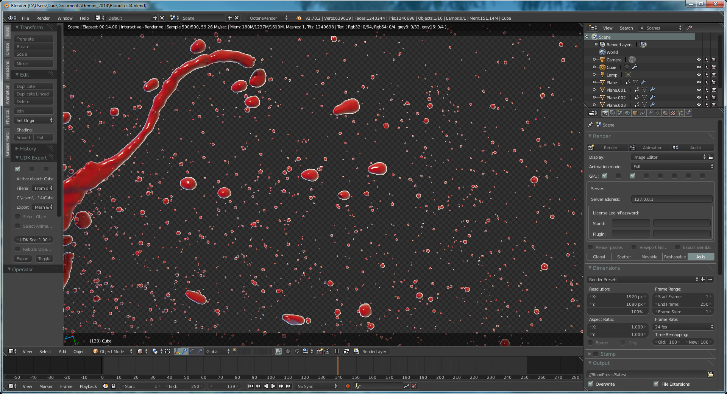727x394 pixels.
Task: Toggle Lamp selectability arrow icon
Action: click(x=707, y=75)
